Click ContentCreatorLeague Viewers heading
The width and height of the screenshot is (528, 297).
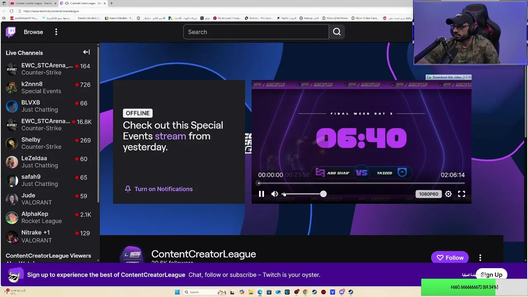(x=48, y=256)
